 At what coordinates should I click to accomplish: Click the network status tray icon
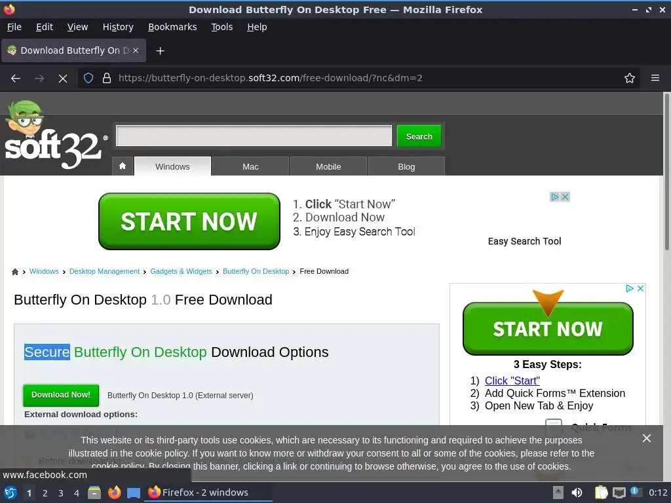pos(619,493)
